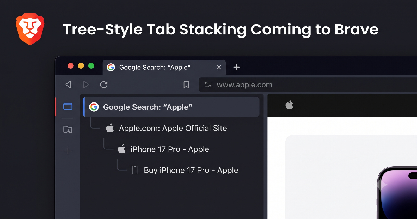Click the Brave lion logo
Viewport: 417px width, 219px height.
coord(30,29)
